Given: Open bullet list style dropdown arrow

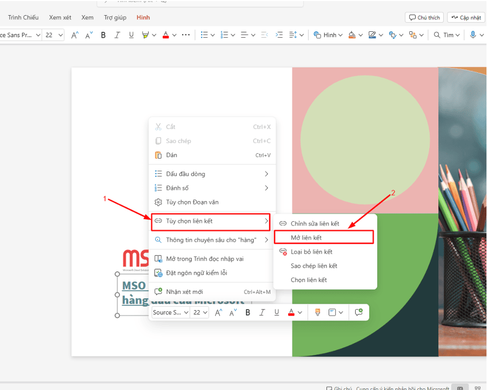Looking at the screenshot, I should [x=213, y=35].
